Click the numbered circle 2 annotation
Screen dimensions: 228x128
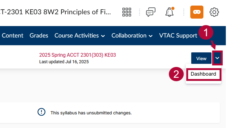click(176, 74)
